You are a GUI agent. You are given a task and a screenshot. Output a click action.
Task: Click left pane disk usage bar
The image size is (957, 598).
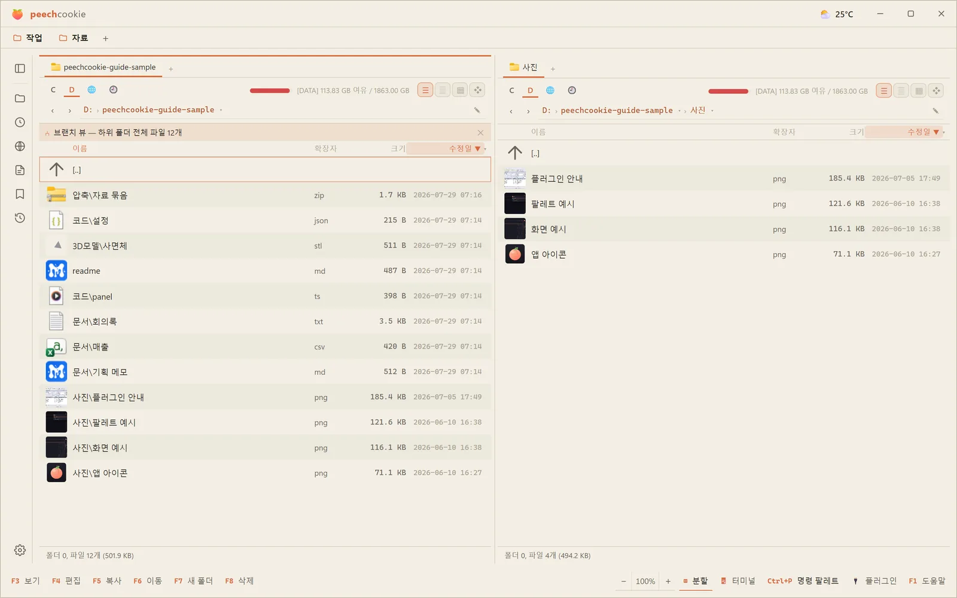[270, 90]
